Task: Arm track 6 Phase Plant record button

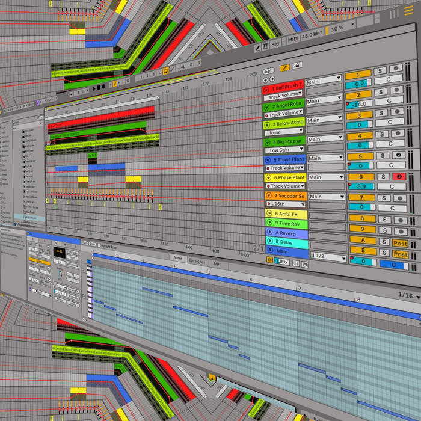Action: click(x=398, y=176)
